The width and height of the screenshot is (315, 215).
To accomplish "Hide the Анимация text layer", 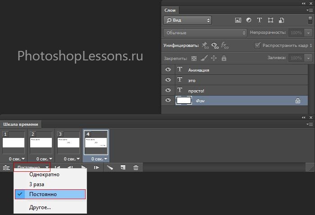I will coord(169,70).
